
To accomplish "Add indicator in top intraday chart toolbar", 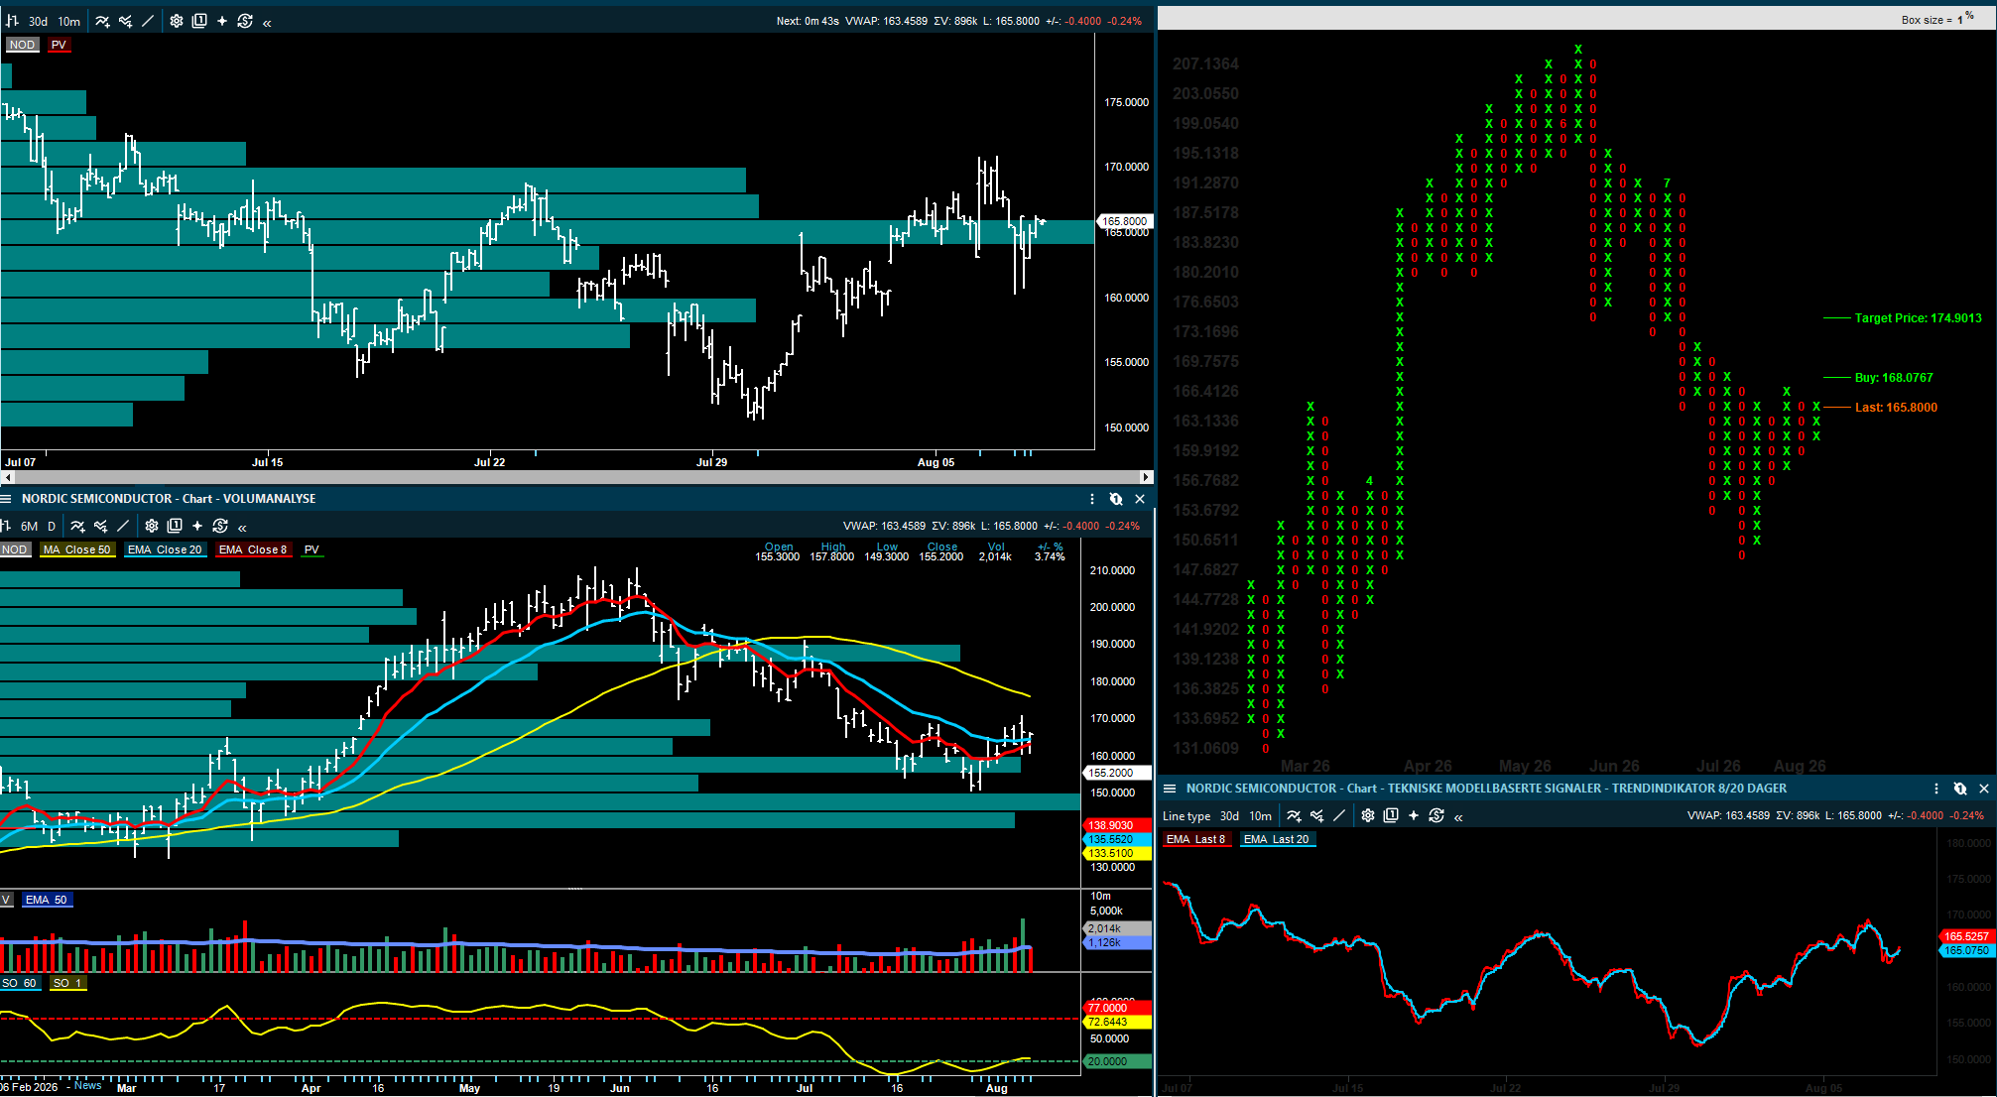I will tap(102, 21).
